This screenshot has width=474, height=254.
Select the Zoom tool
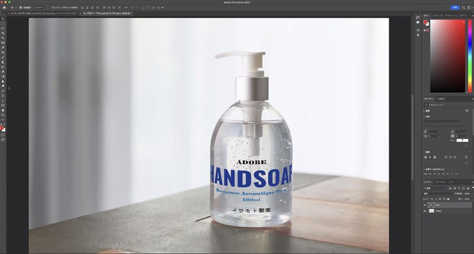(x=3, y=115)
